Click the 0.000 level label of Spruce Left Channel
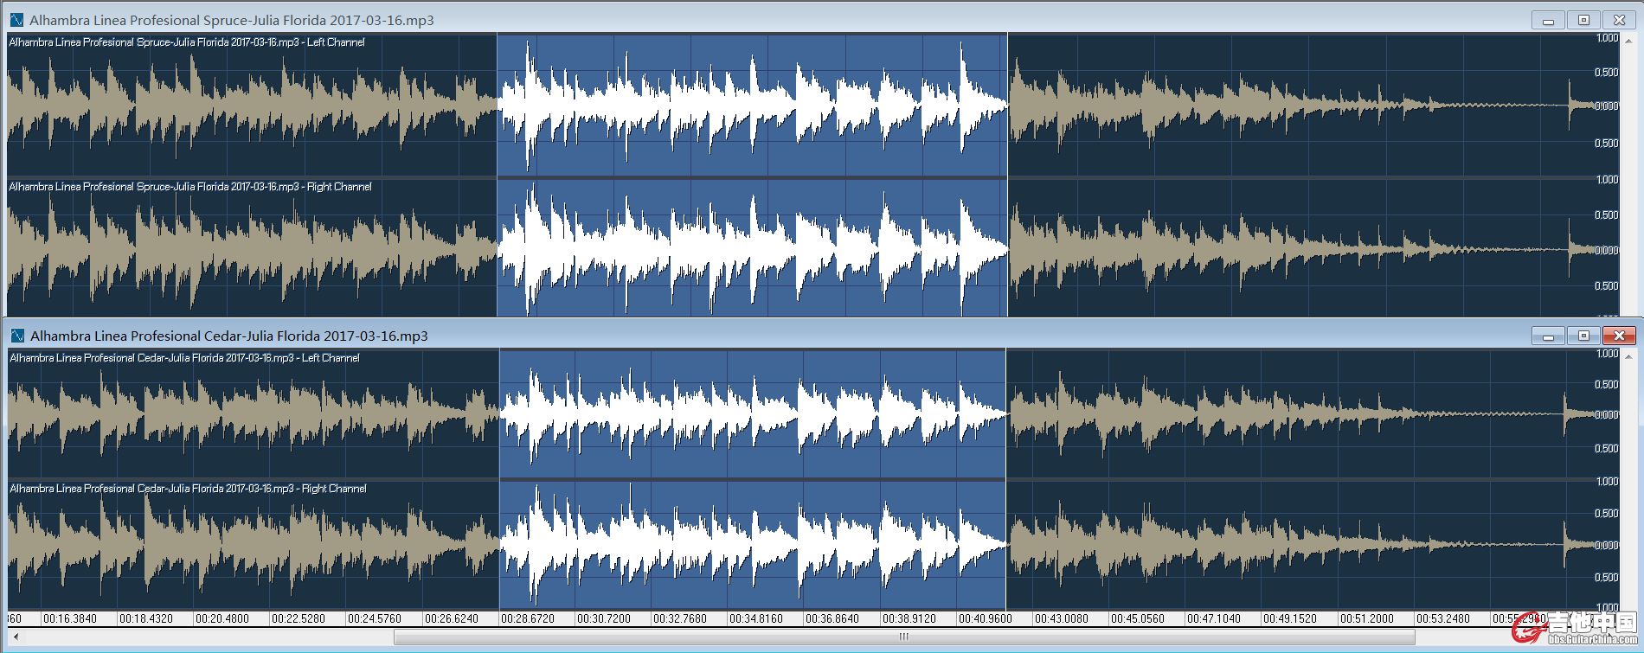Viewport: 1644px width, 653px height. (x=1607, y=106)
